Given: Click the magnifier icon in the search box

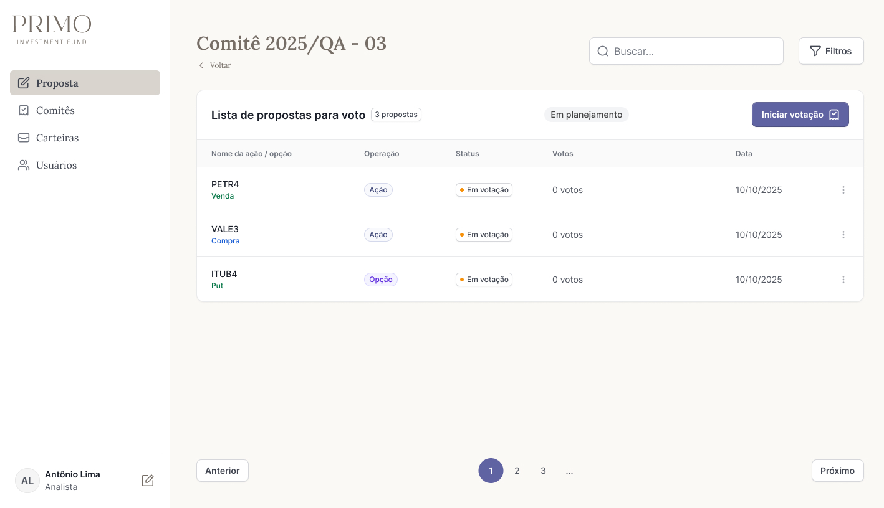Looking at the screenshot, I should [603, 51].
